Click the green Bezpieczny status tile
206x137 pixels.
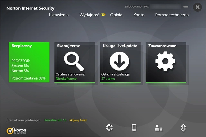click(x=29, y=62)
